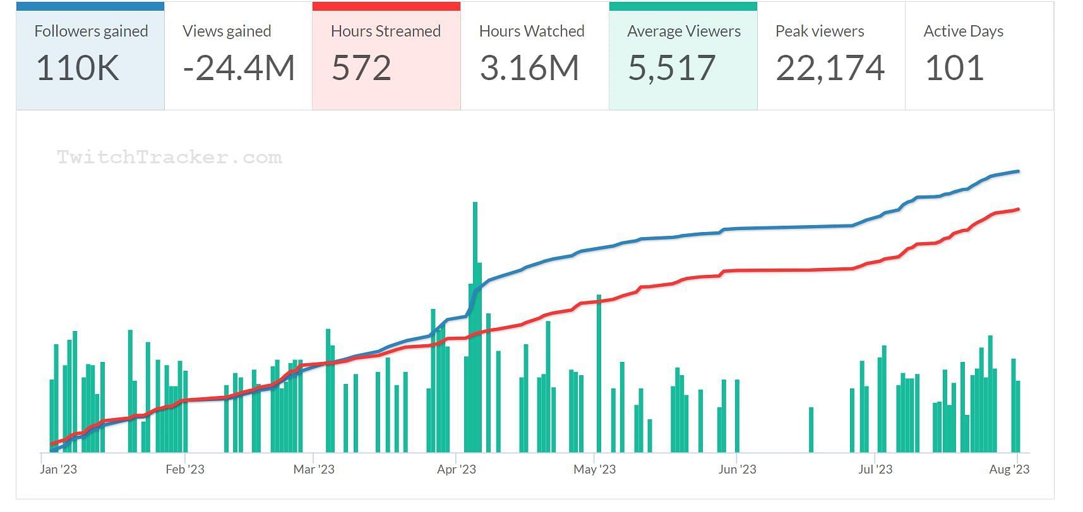Disable the Hours Streamed chart series

(x=386, y=56)
